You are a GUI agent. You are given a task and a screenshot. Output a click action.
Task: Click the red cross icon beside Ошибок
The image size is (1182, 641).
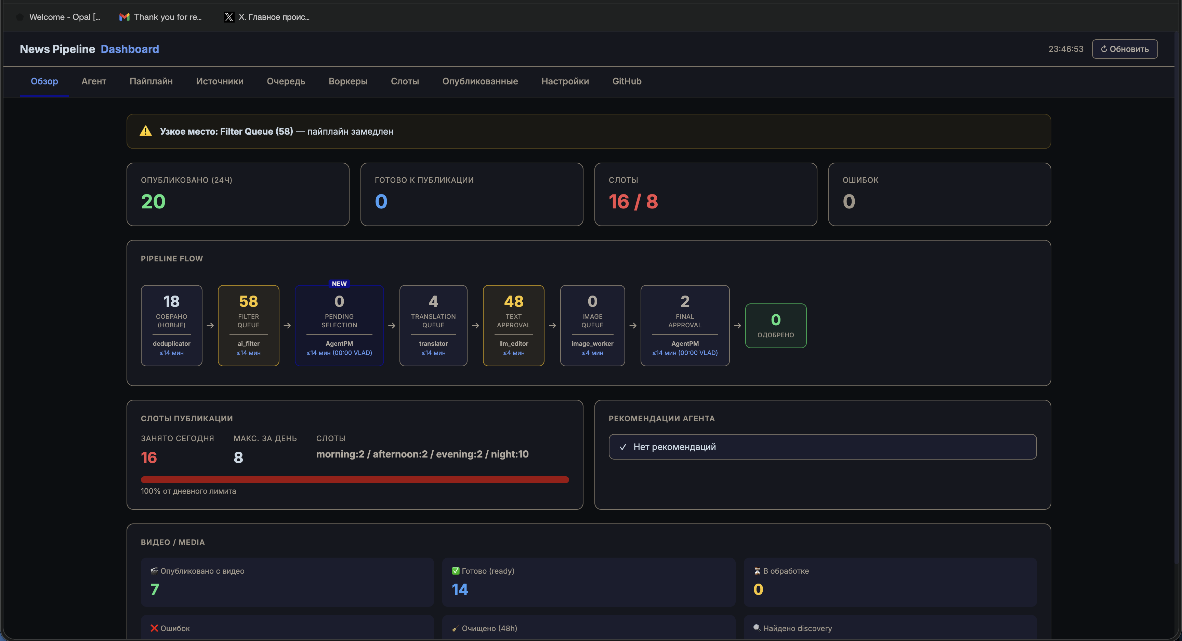pyautogui.click(x=154, y=628)
